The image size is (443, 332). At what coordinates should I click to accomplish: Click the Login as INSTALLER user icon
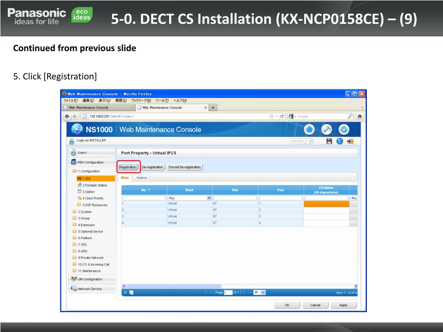(72, 141)
